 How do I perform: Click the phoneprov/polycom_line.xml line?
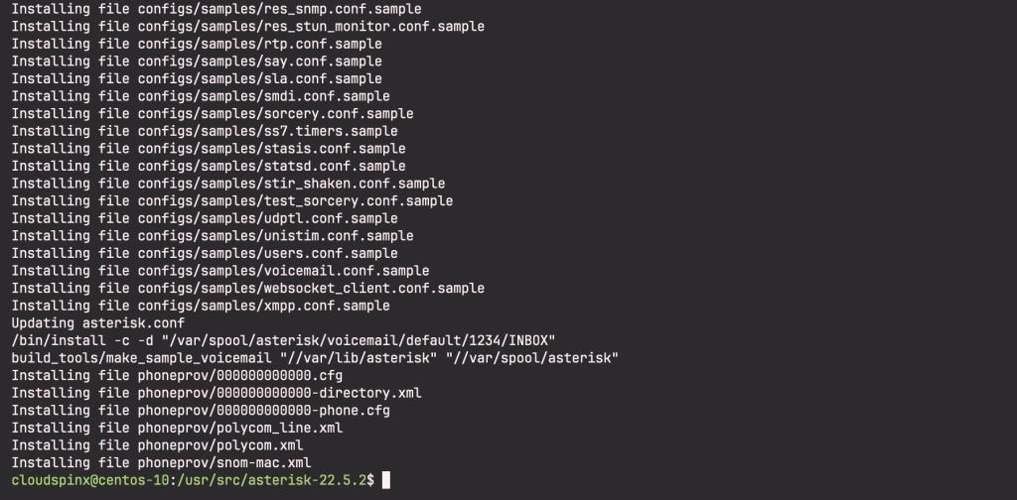click(177, 428)
